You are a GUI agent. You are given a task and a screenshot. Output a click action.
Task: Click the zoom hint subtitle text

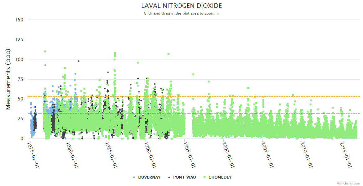[181, 13]
